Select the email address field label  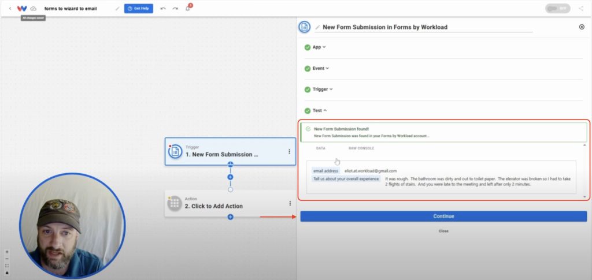coord(325,171)
